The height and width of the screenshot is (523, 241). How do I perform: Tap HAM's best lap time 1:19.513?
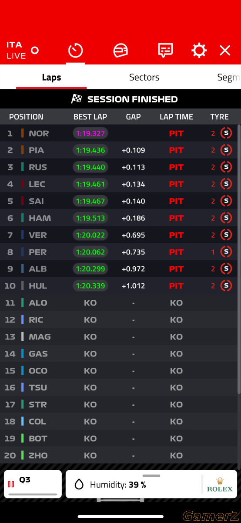(90, 218)
